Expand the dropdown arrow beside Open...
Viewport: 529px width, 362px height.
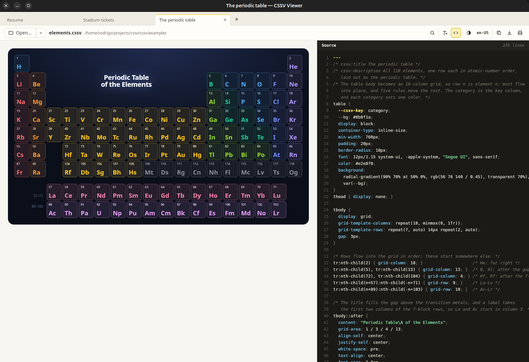pos(41,33)
